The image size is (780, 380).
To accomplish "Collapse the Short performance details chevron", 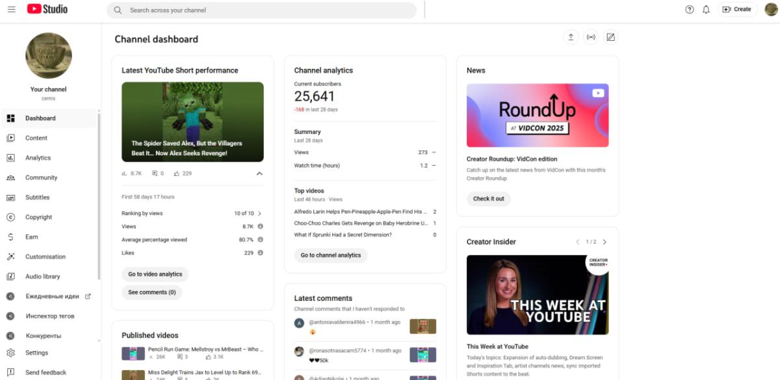I will (259, 173).
